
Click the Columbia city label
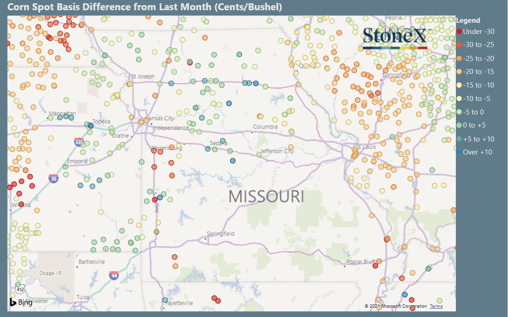pos(265,127)
